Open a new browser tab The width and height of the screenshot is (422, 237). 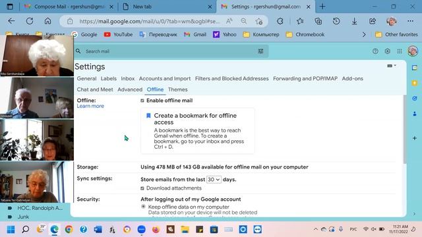point(322,7)
